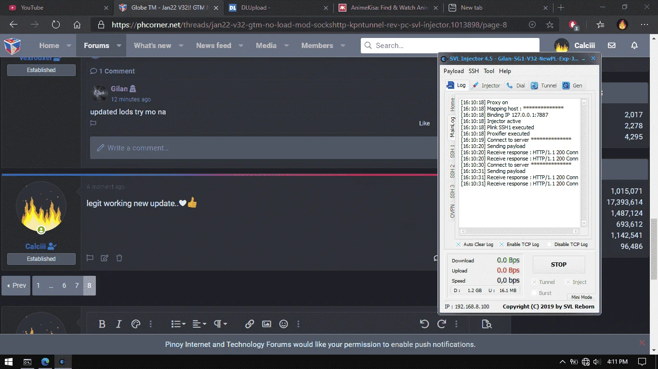The height and width of the screenshot is (369, 658).
Task: Expand the Media dropdown arrow
Action: tap(287, 46)
